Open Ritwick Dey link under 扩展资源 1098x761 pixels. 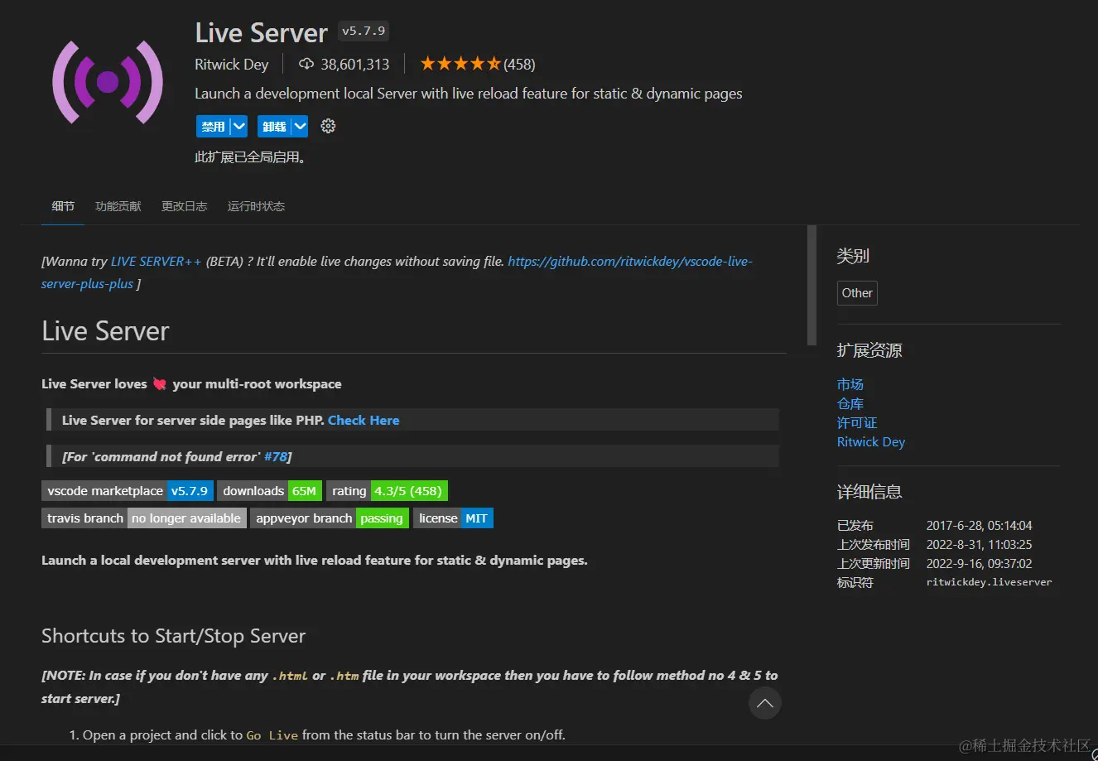(871, 442)
